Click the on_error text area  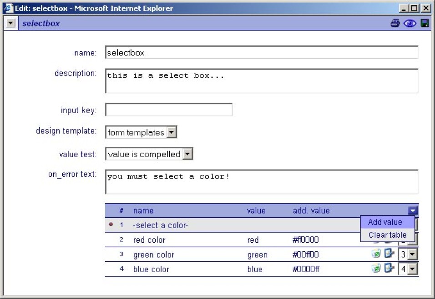click(x=261, y=182)
